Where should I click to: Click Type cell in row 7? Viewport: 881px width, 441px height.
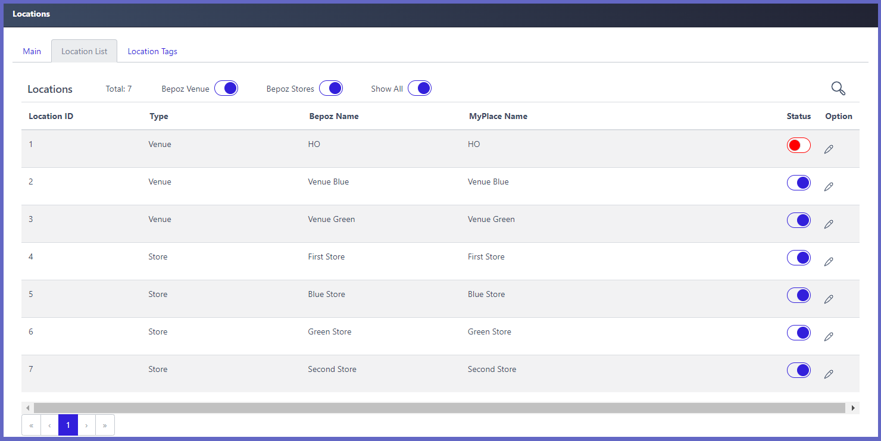click(x=158, y=369)
